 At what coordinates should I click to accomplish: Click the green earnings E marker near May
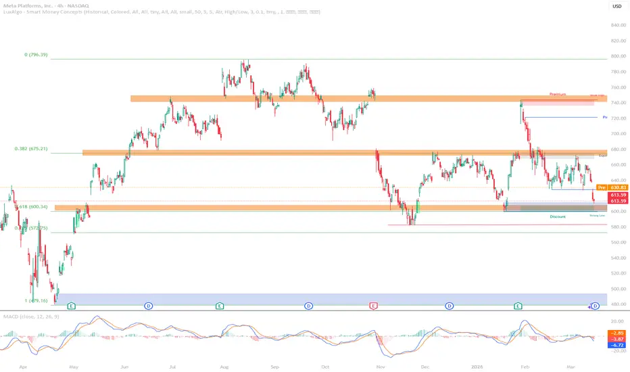coord(71,306)
